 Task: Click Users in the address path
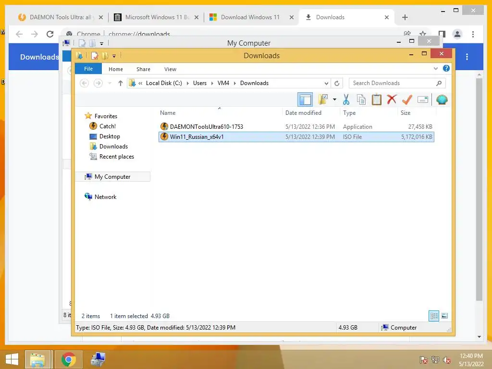(200, 83)
